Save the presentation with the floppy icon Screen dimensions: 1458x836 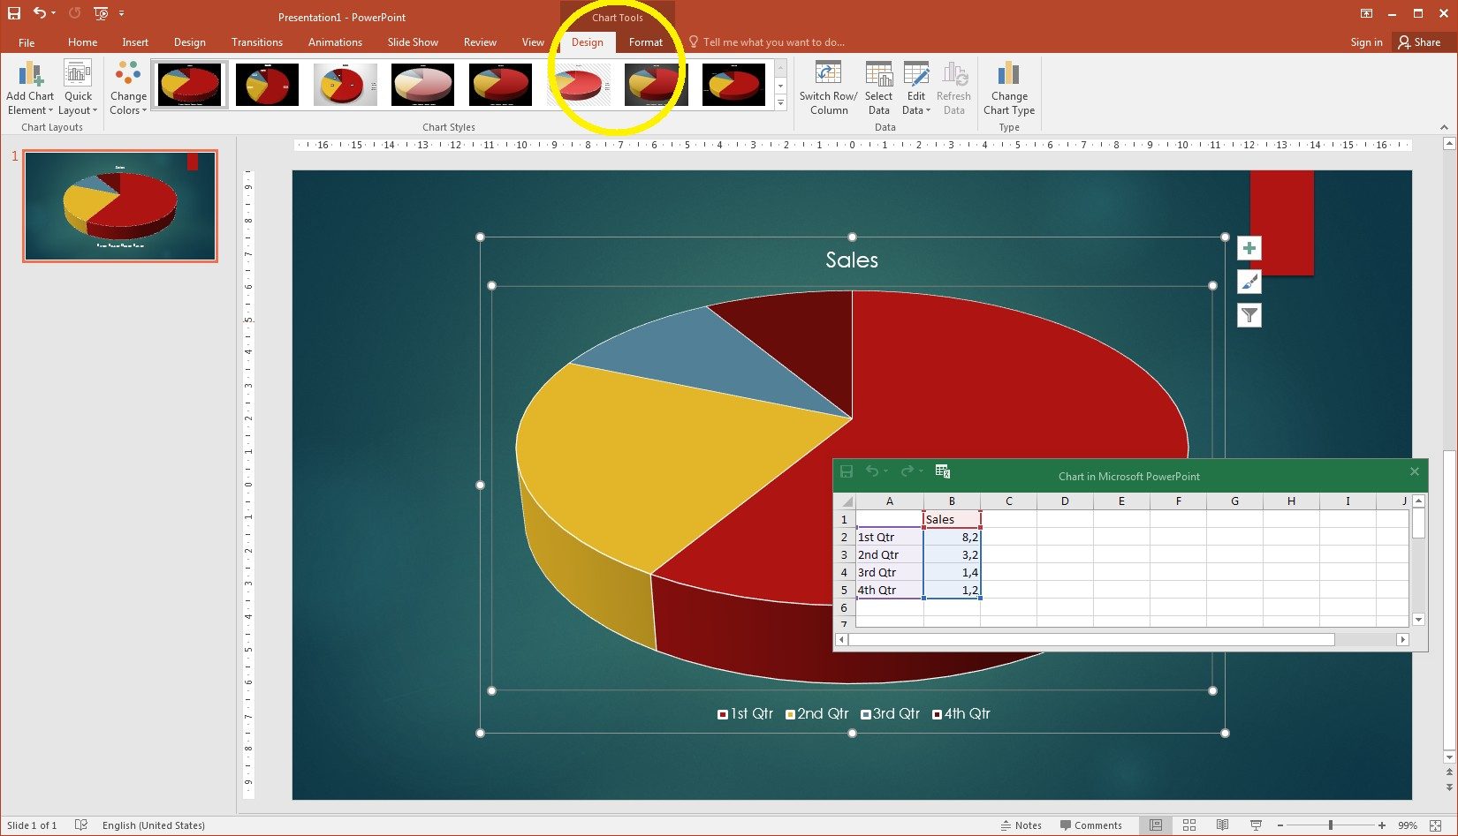point(14,13)
